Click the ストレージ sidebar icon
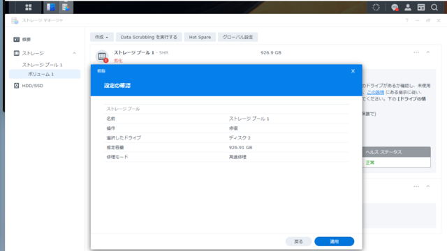 point(17,53)
